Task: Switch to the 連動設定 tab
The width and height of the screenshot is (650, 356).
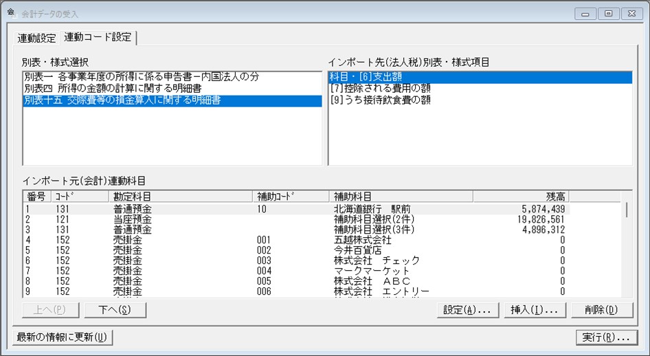Action: 36,38
